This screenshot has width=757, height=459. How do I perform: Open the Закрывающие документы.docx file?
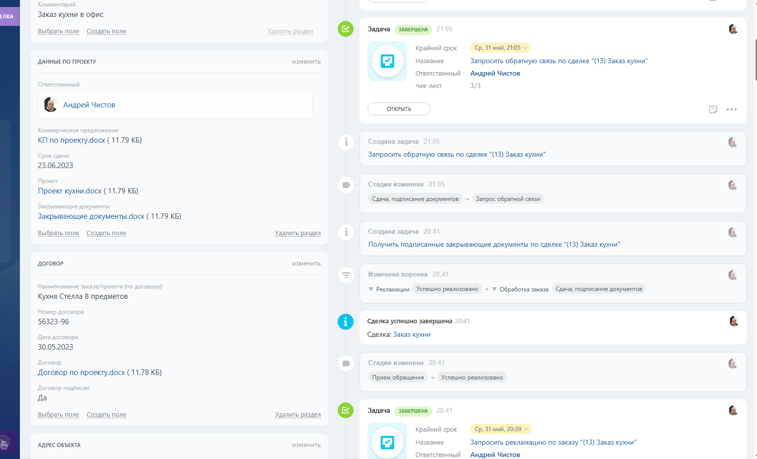point(91,216)
